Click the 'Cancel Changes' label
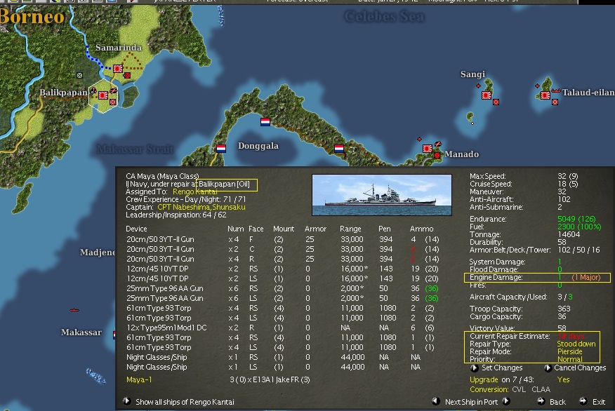615x411 pixels. [x=580, y=368]
